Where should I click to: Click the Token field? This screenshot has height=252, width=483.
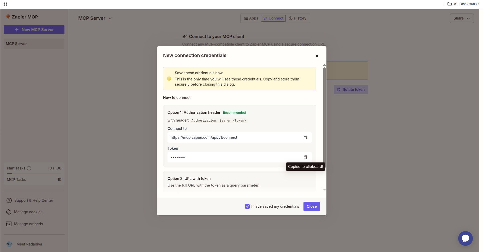[240, 157]
